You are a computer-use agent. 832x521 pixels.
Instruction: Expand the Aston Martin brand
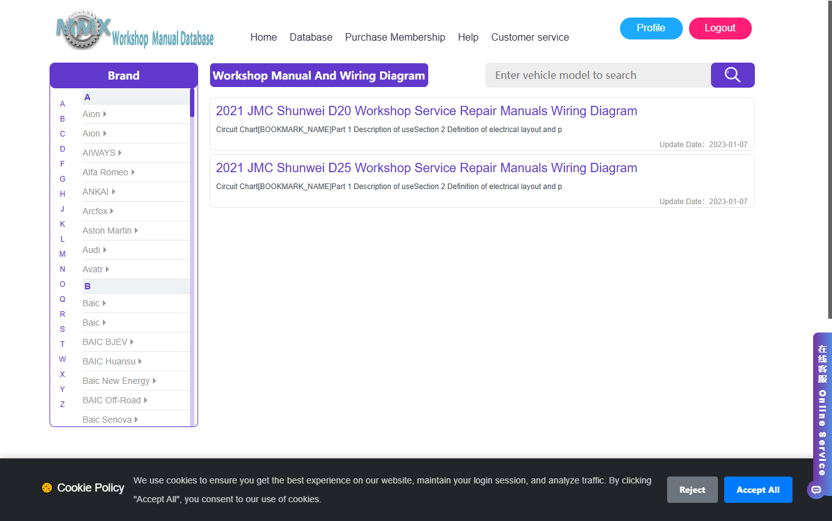coord(110,230)
